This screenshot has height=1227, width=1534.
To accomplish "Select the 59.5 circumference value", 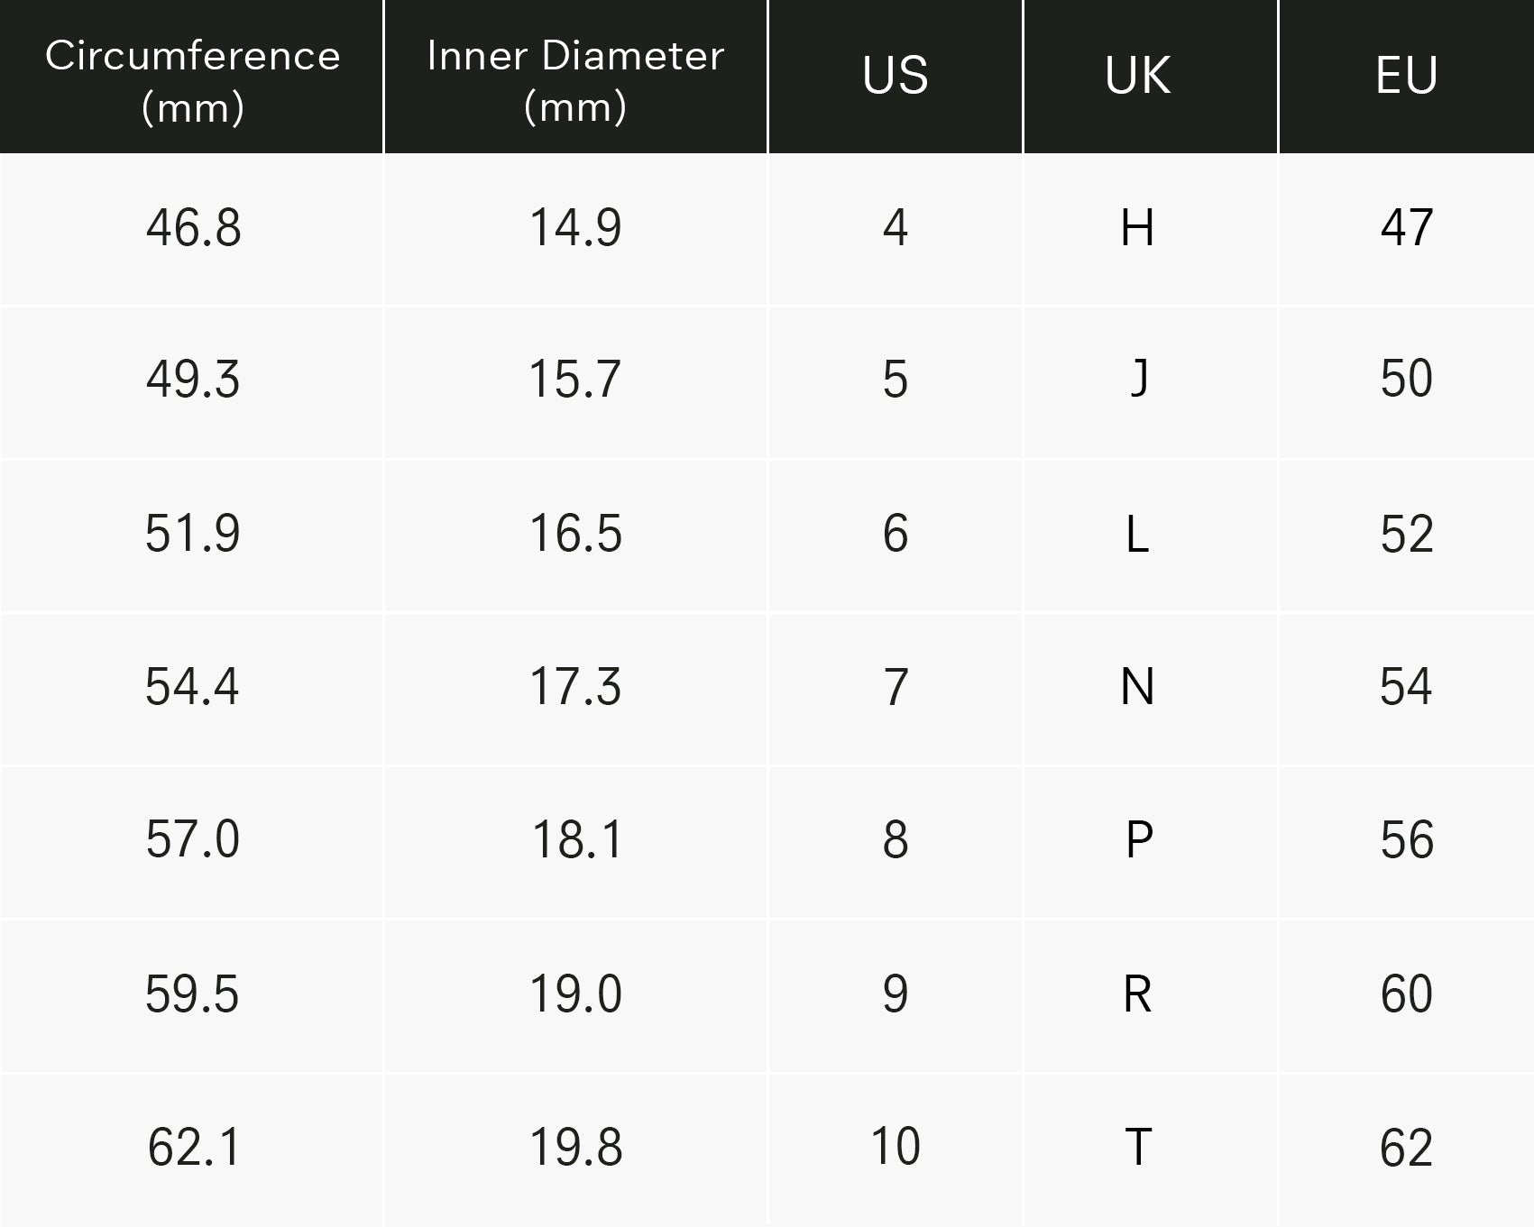I will [192, 994].
